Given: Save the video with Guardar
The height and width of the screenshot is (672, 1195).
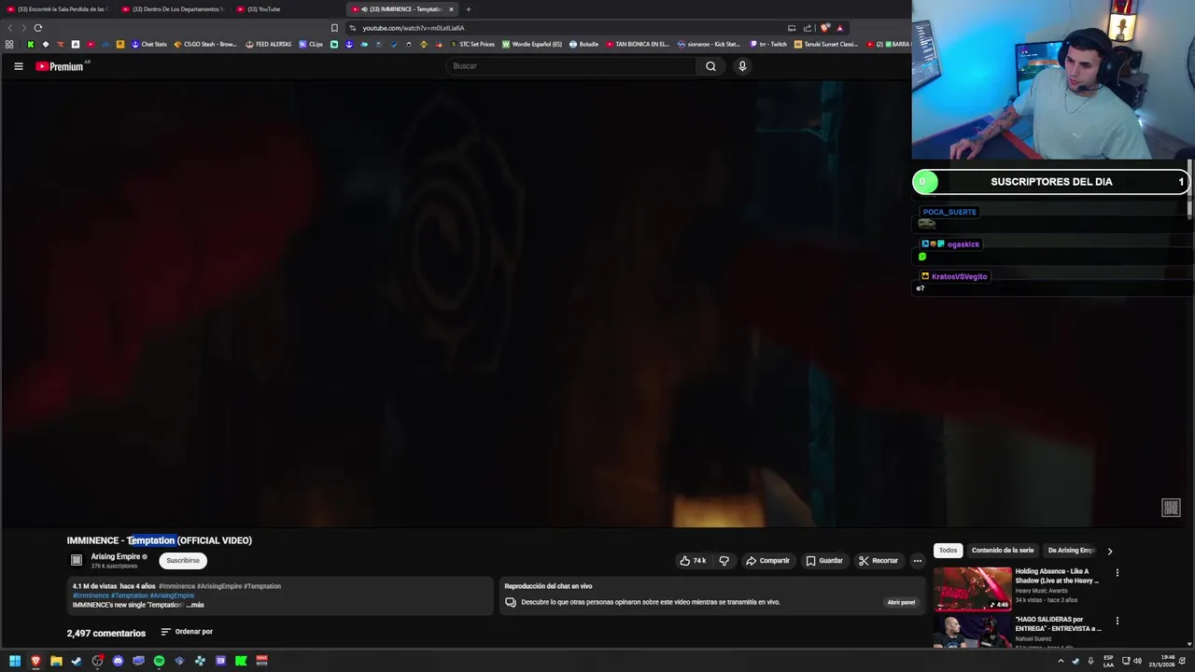Looking at the screenshot, I should point(824,561).
